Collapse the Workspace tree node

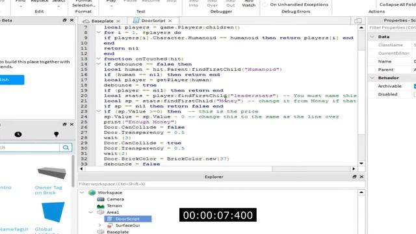coord(82,192)
